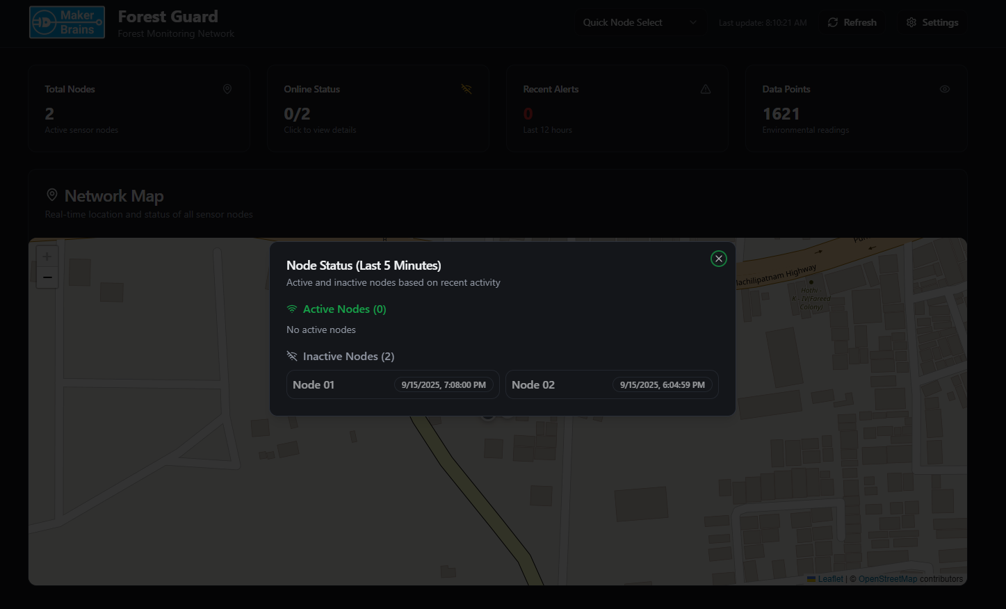Click the warning triangle icon in Recent Alerts

pyautogui.click(x=706, y=89)
